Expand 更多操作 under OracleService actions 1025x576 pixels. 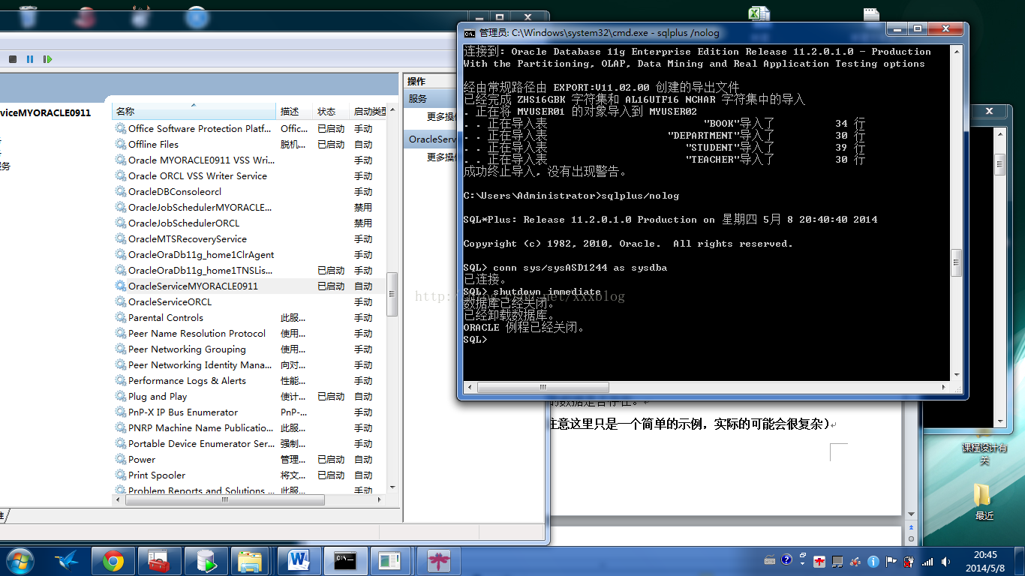point(441,157)
